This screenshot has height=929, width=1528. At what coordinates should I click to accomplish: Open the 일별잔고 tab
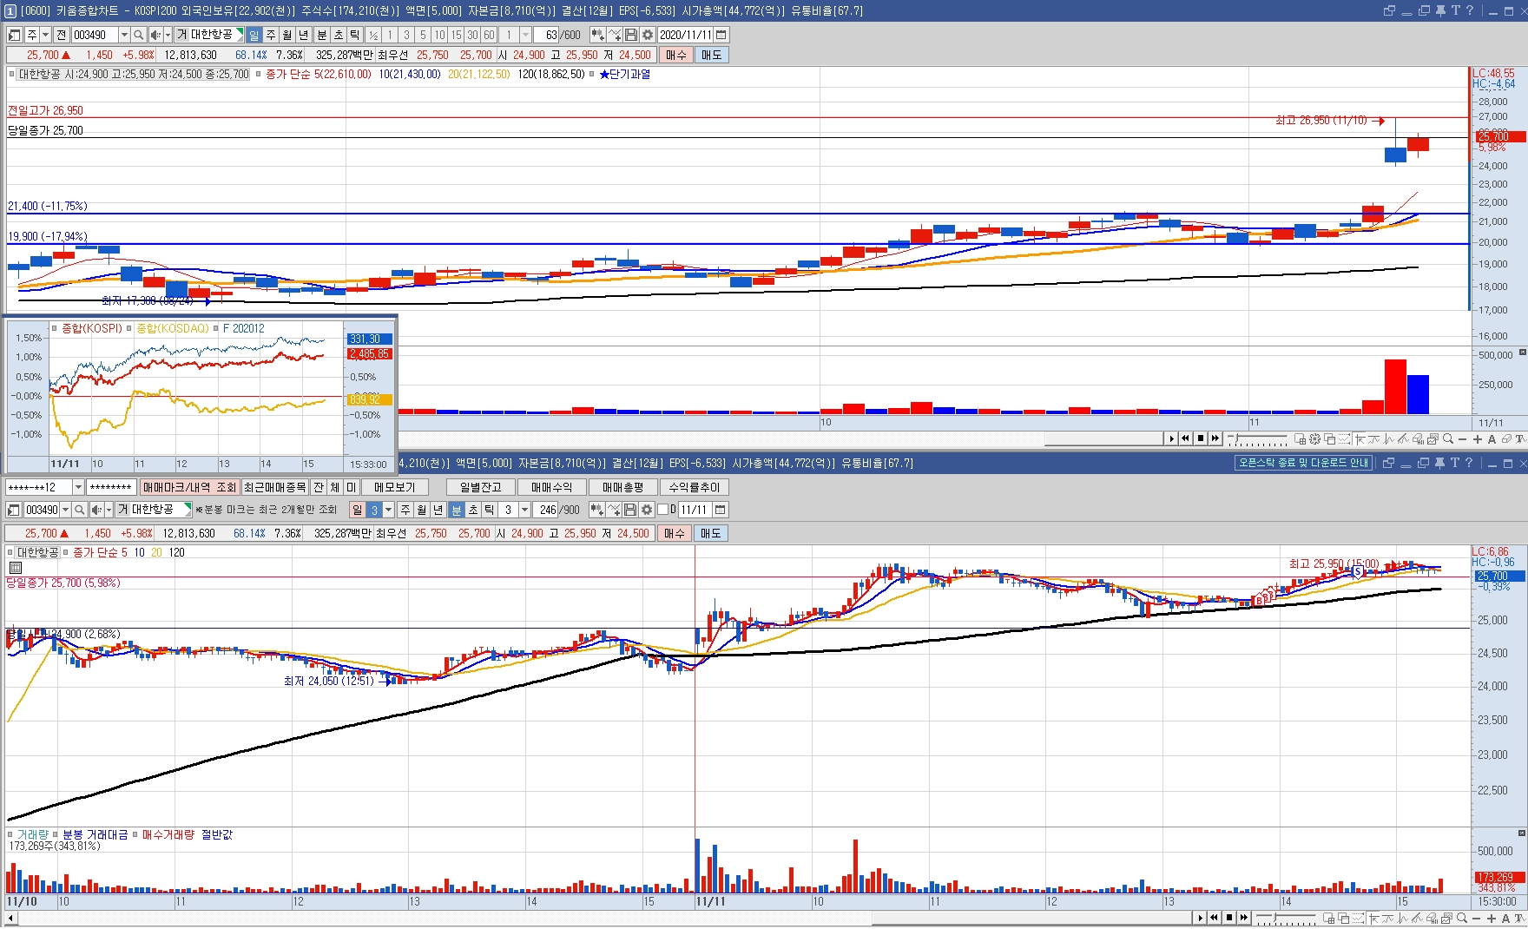481,487
